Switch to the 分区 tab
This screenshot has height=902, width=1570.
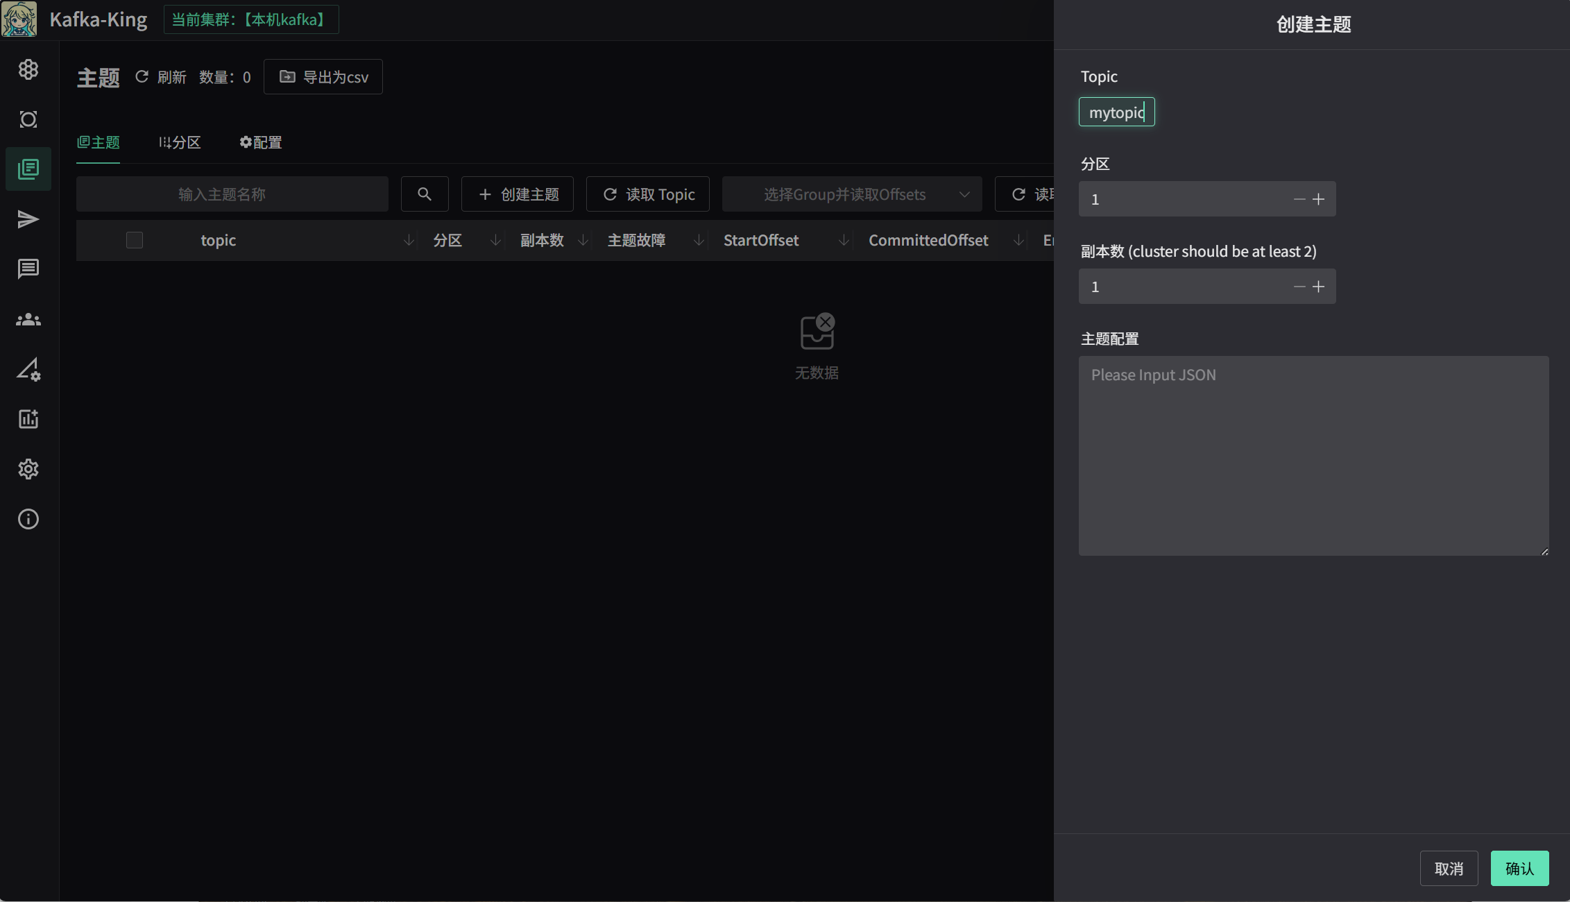pos(180,142)
